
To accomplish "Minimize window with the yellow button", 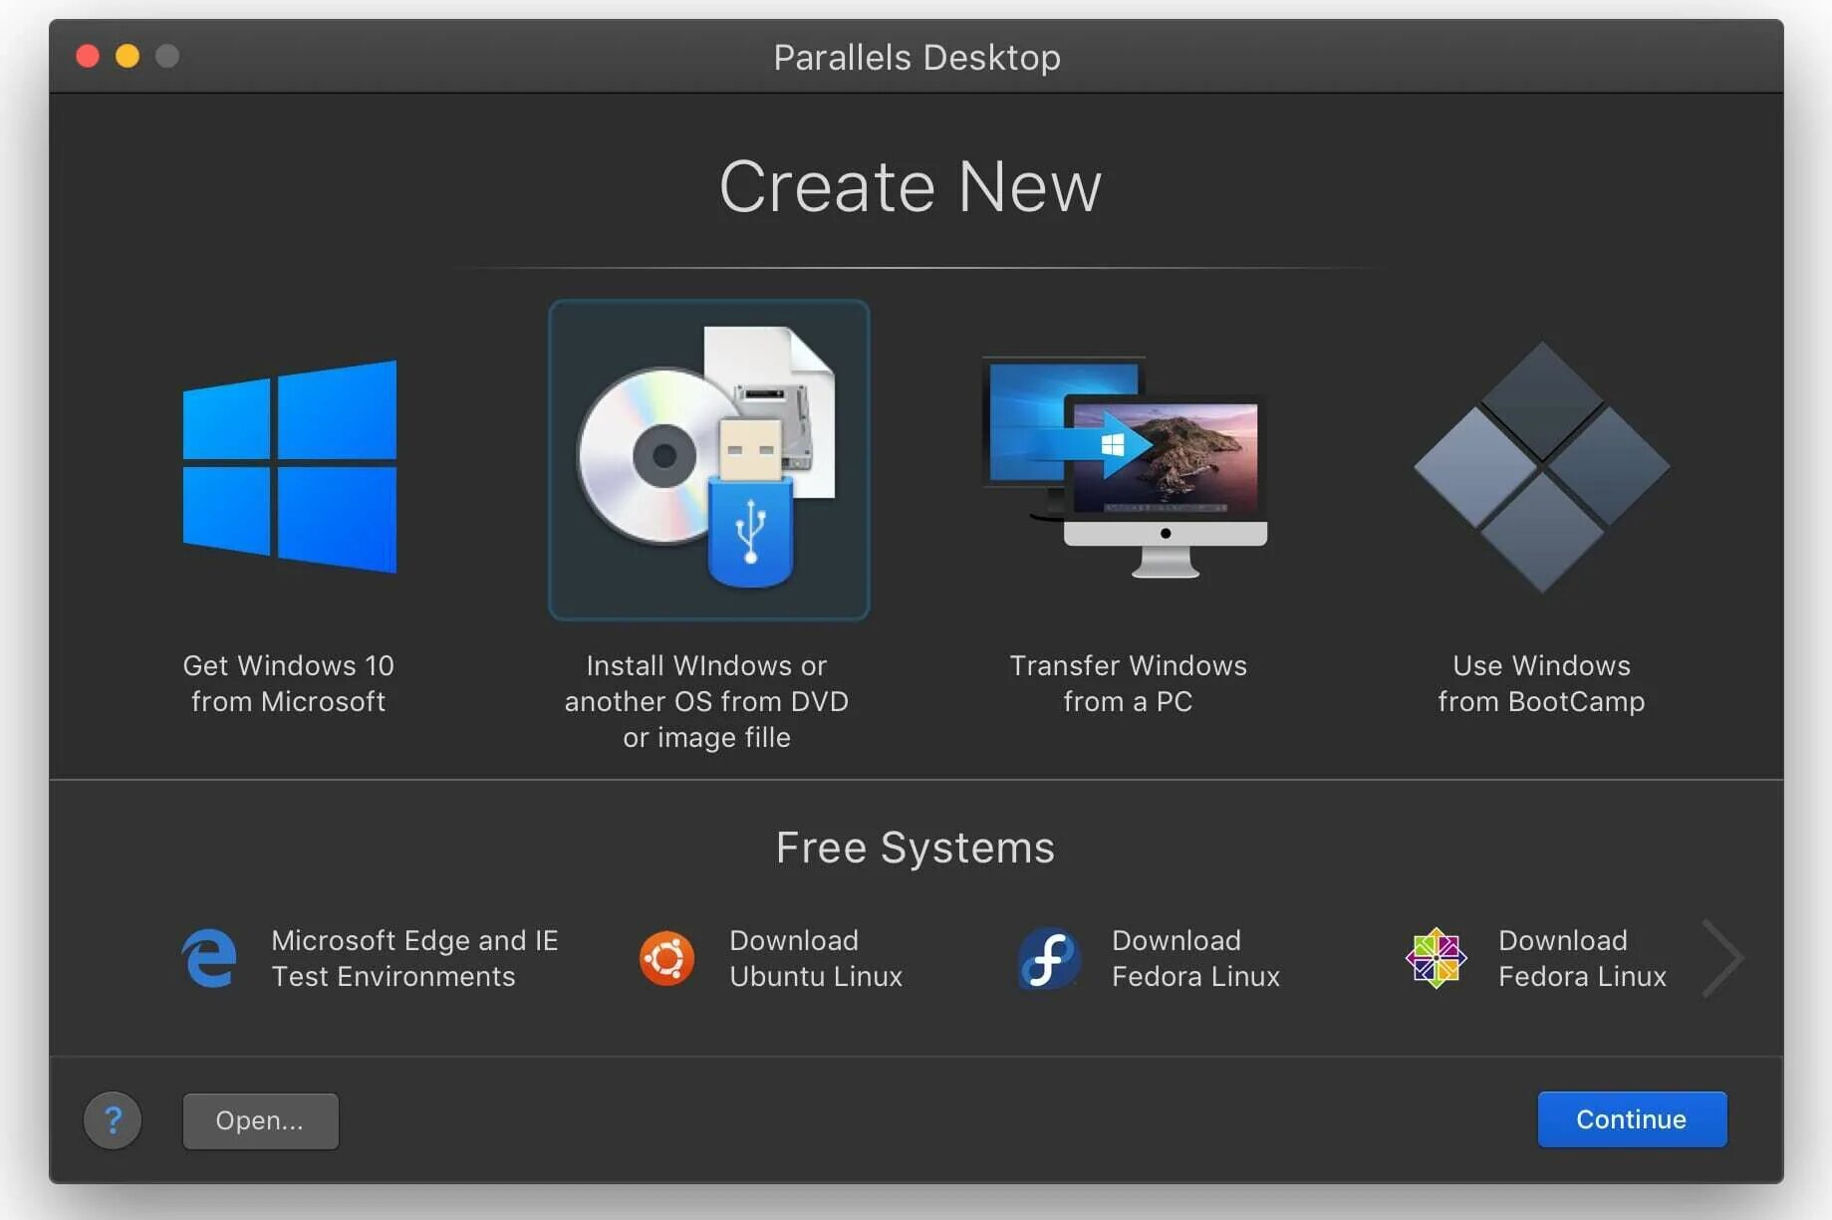I will (x=128, y=56).
